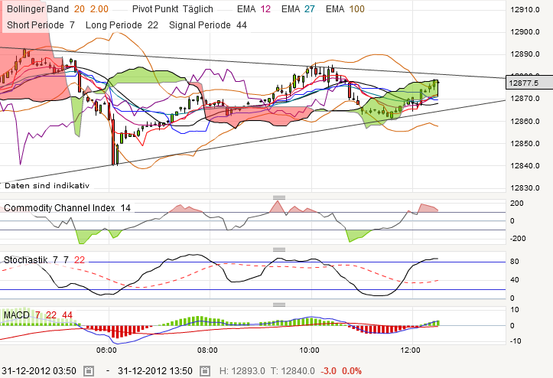This screenshot has height=378, width=553.
Task: Click the 12900.0 price axis label
Action: point(525,32)
